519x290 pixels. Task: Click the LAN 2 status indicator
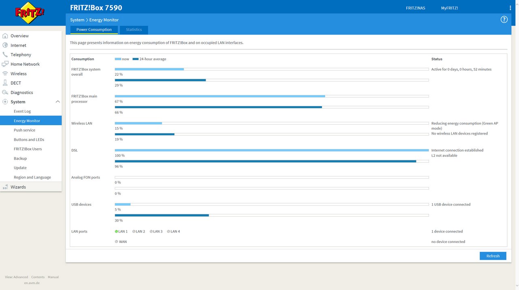pyautogui.click(x=134, y=231)
